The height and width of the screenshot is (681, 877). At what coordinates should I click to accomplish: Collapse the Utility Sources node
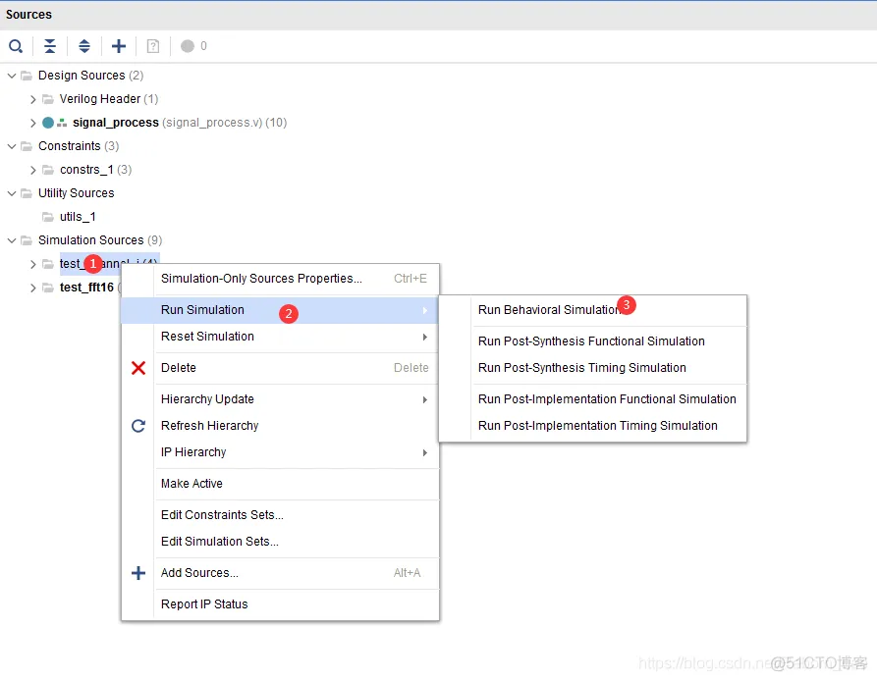pos(11,193)
